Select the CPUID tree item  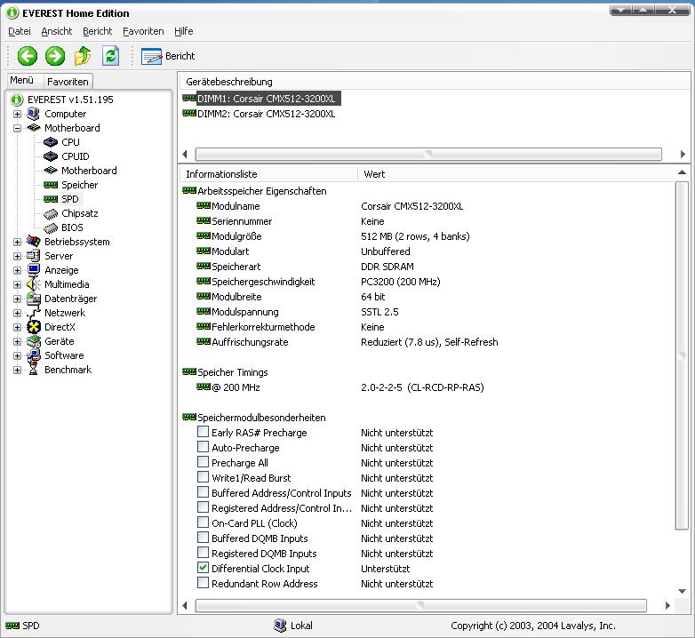click(76, 156)
